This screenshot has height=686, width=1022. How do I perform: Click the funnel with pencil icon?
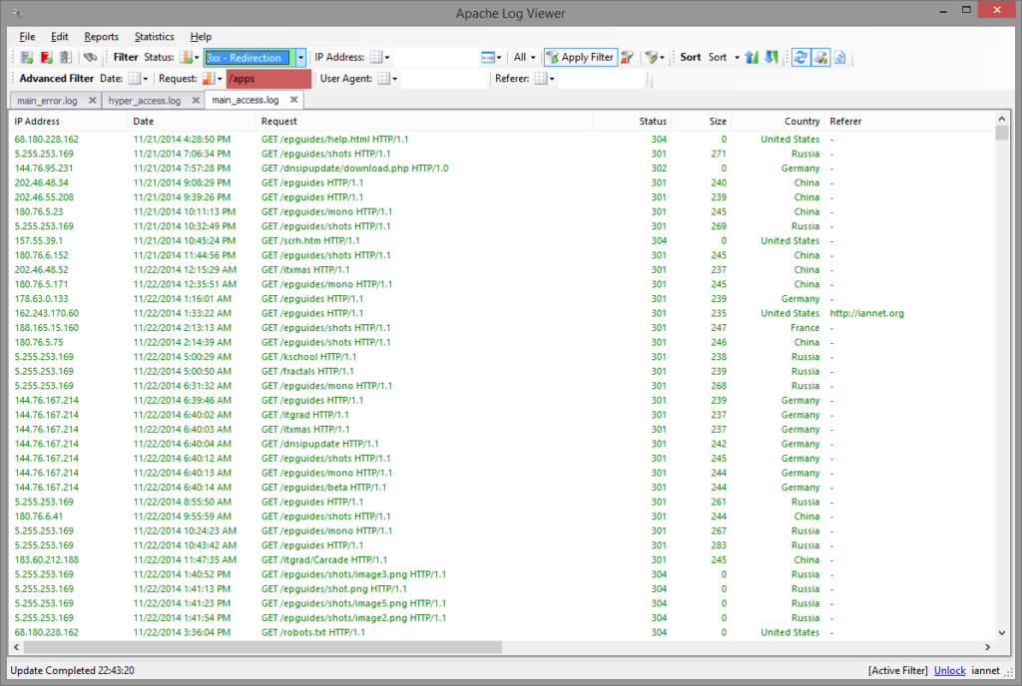(651, 57)
